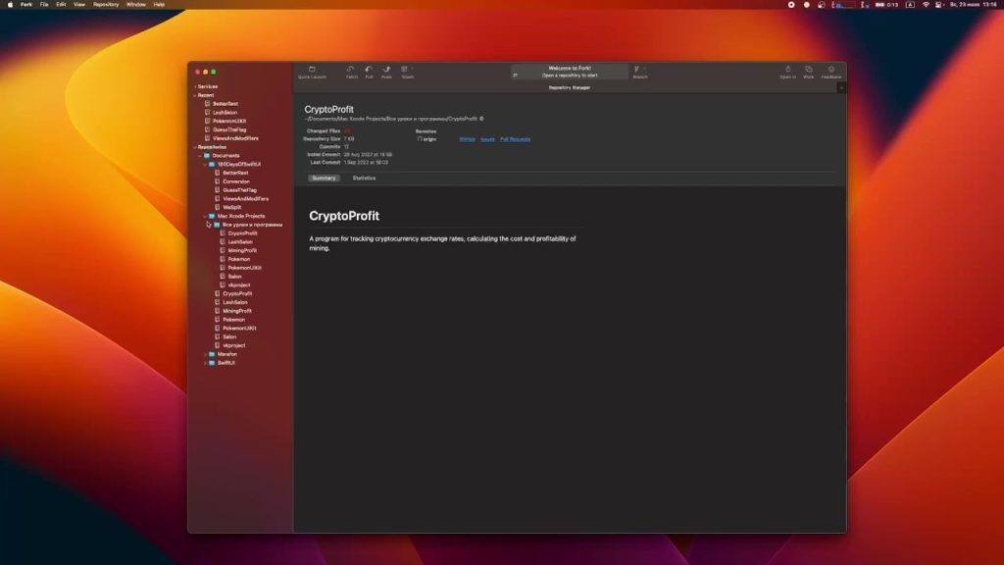Open the Repository menu in menu bar

[105, 4]
